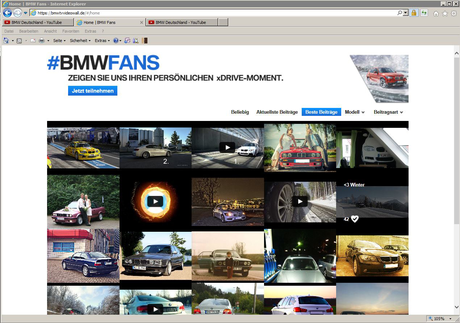The image size is (460, 323).
Task: Play the white BMW video labeled 1.
Action: pyautogui.click(x=227, y=147)
